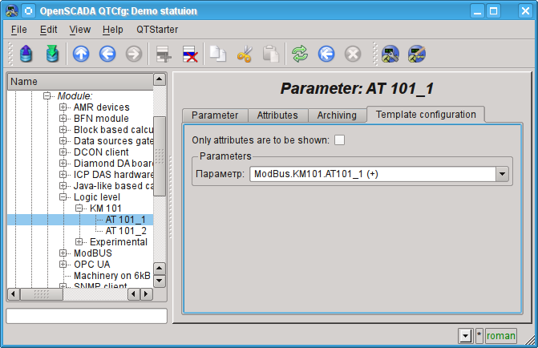The image size is (538, 348).
Task: Click the Delete item icon with red X
Action: click(190, 54)
